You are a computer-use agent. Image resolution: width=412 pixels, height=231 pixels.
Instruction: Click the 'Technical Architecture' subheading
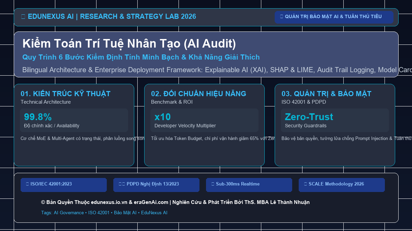pos(46,102)
